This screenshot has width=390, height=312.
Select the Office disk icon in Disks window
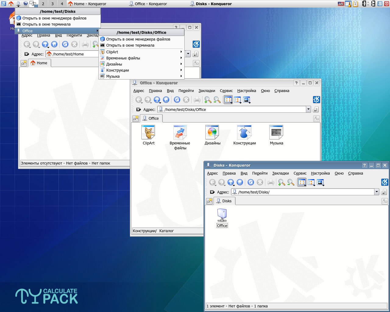click(222, 218)
